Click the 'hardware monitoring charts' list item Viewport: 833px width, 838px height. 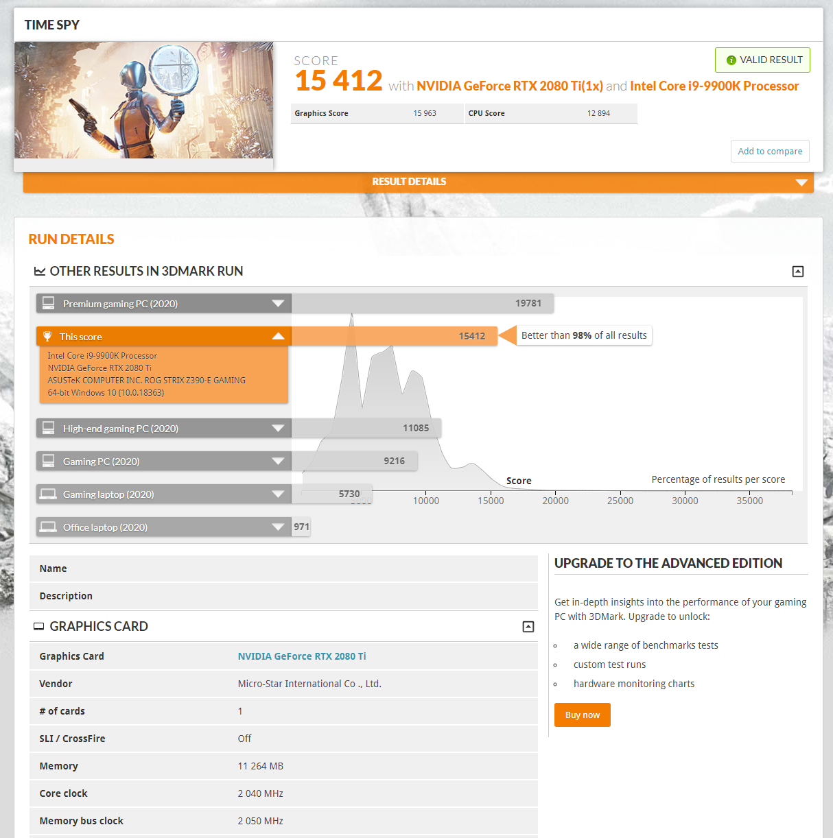634,684
